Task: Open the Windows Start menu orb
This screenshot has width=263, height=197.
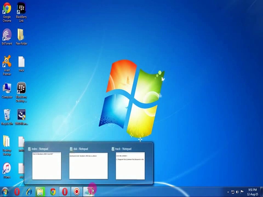Action: pyautogui.click(x=5, y=192)
